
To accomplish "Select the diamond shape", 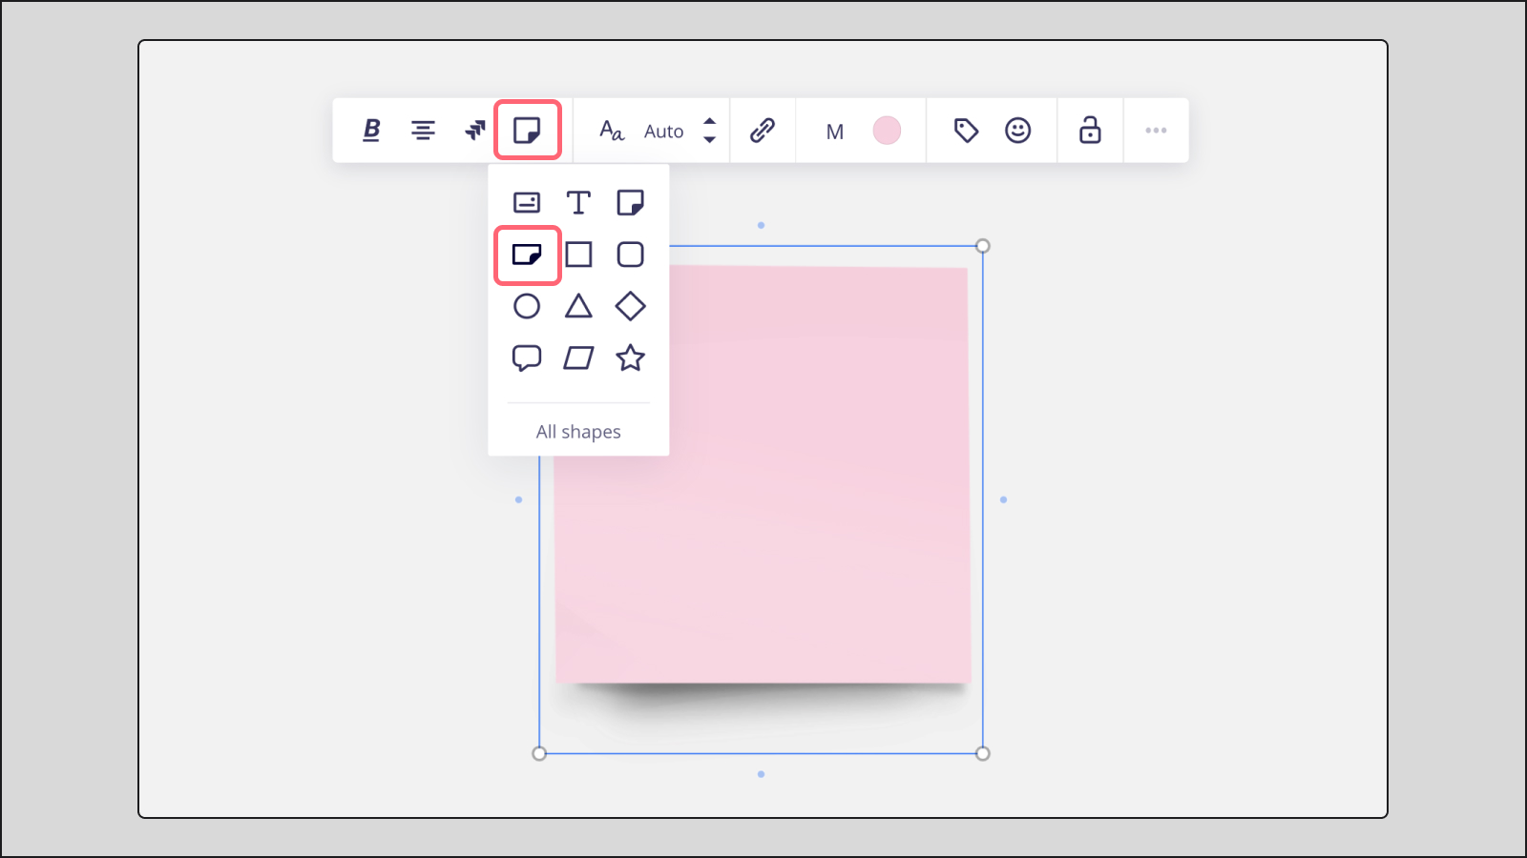I will click(x=631, y=306).
